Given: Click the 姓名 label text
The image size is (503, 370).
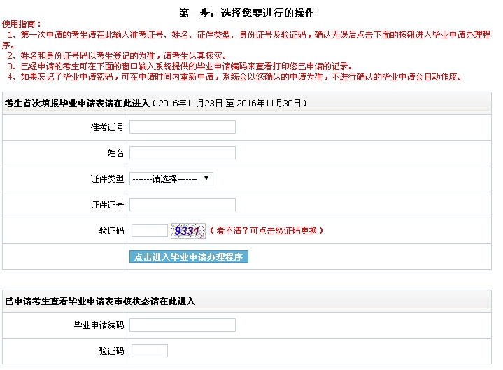Looking at the screenshot, I should coord(115,153).
